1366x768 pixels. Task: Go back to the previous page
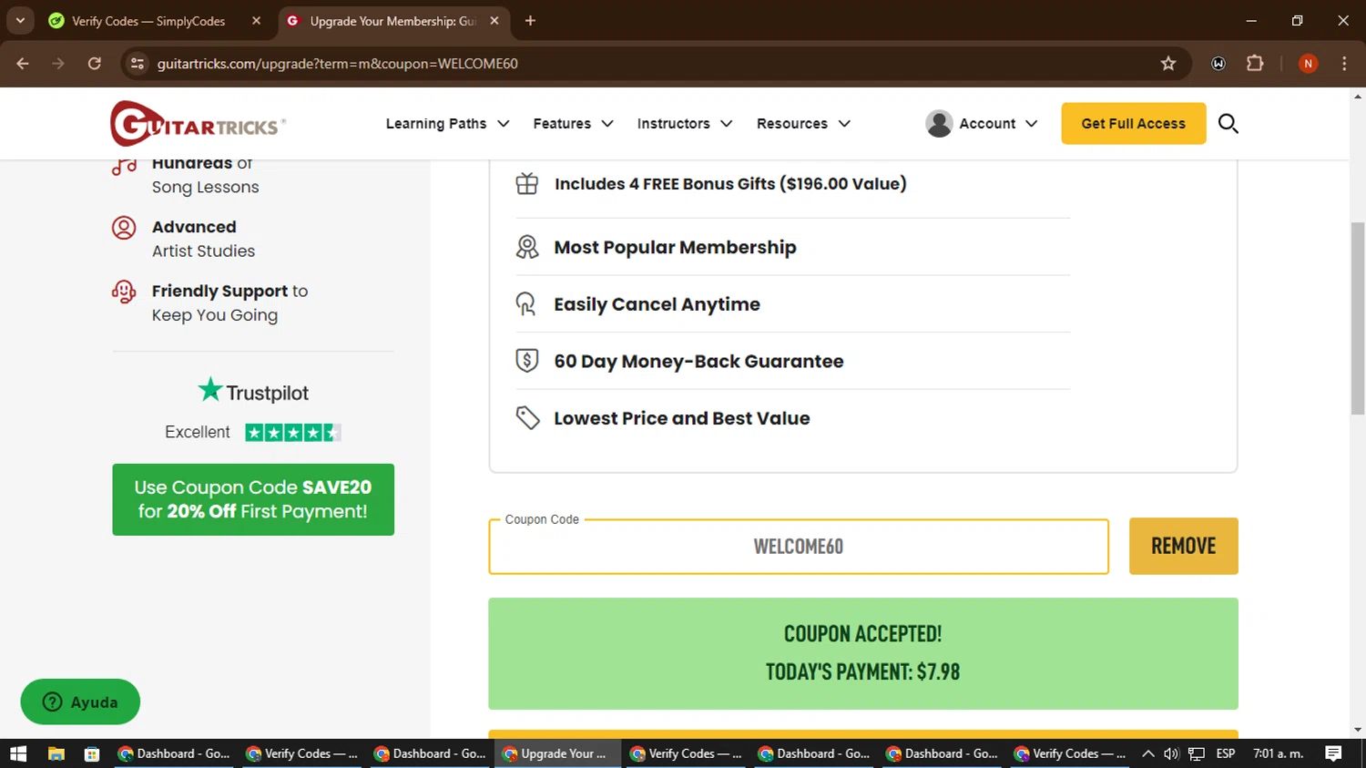pyautogui.click(x=23, y=63)
